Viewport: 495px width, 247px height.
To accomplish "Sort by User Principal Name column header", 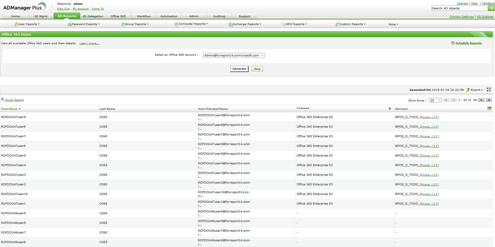I will 213,109.
